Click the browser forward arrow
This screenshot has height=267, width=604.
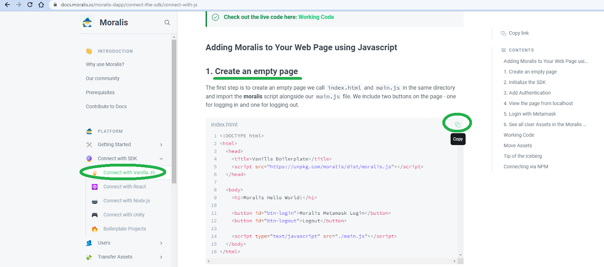coord(18,5)
